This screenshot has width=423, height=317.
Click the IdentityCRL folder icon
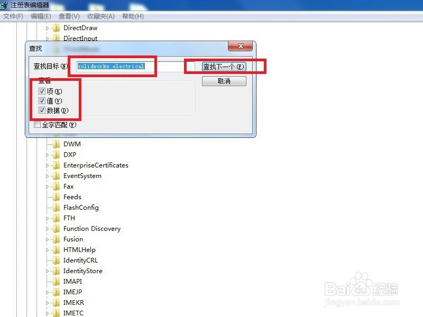(x=56, y=260)
